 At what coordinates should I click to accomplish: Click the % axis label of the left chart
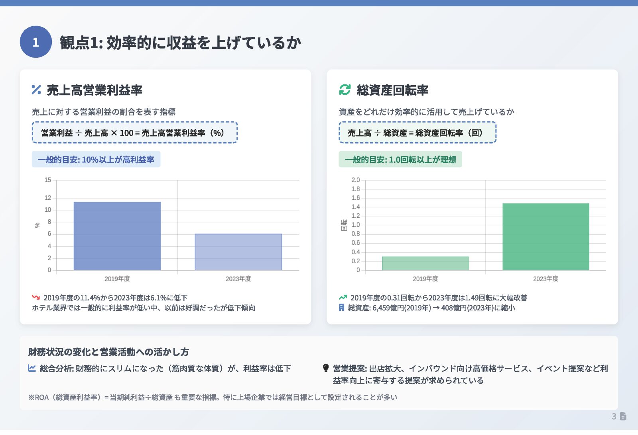coord(37,225)
